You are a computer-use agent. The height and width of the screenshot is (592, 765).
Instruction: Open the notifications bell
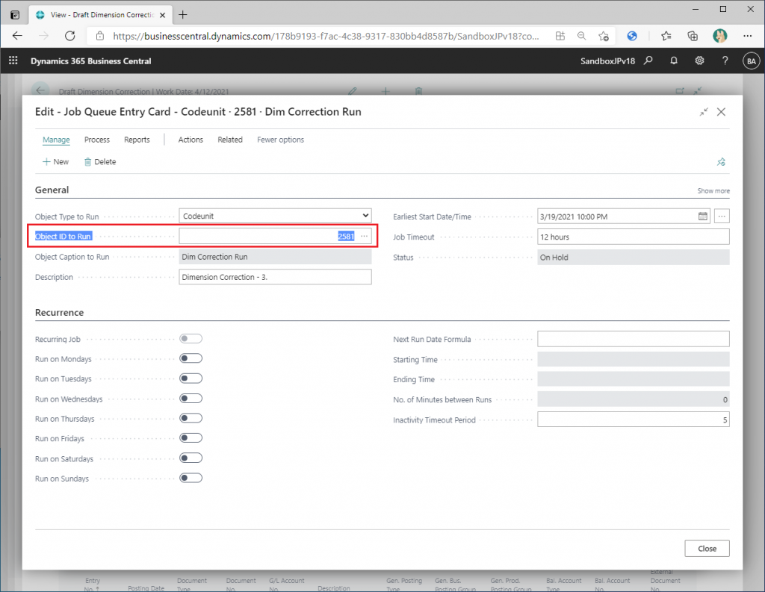(x=674, y=60)
